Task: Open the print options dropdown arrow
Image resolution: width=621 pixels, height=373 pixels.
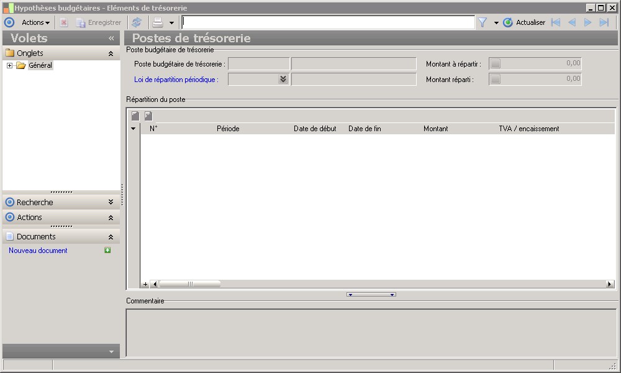Action: click(x=171, y=22)
